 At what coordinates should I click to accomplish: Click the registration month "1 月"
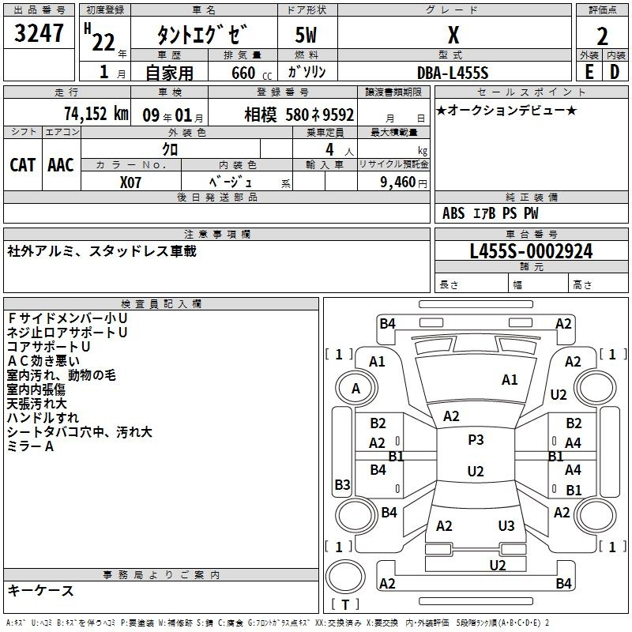[112, 72]
